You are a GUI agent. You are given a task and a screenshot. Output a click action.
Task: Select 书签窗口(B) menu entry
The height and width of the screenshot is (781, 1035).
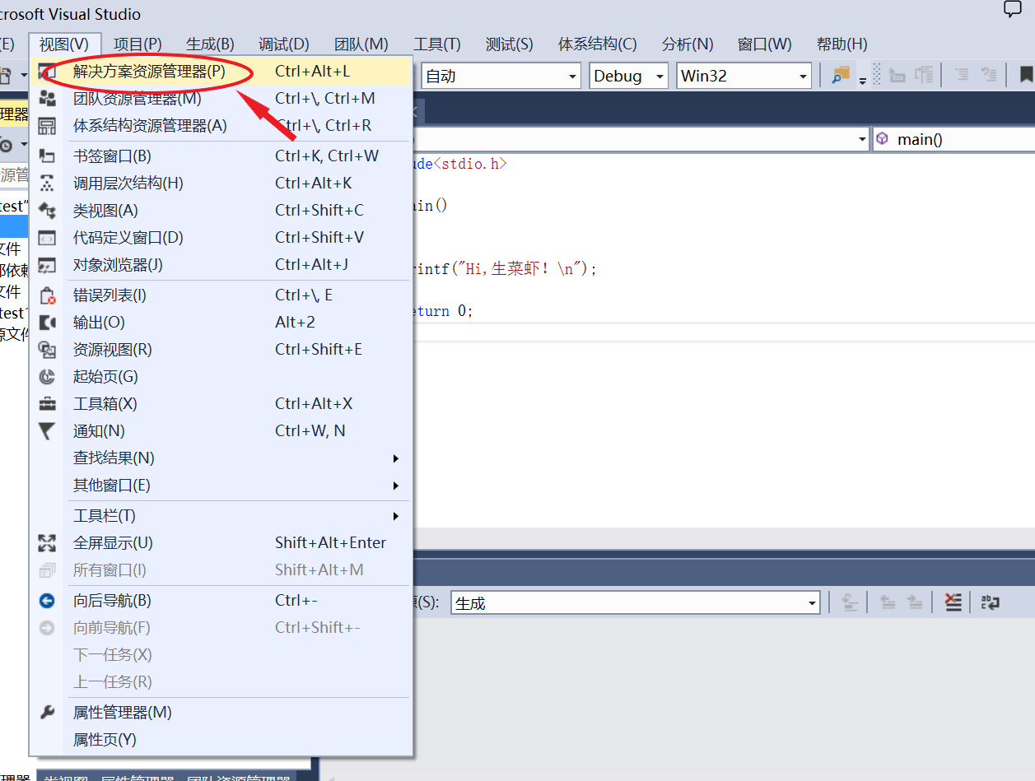221,156
